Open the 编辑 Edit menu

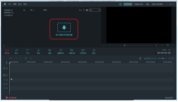[x=15, y=4]
